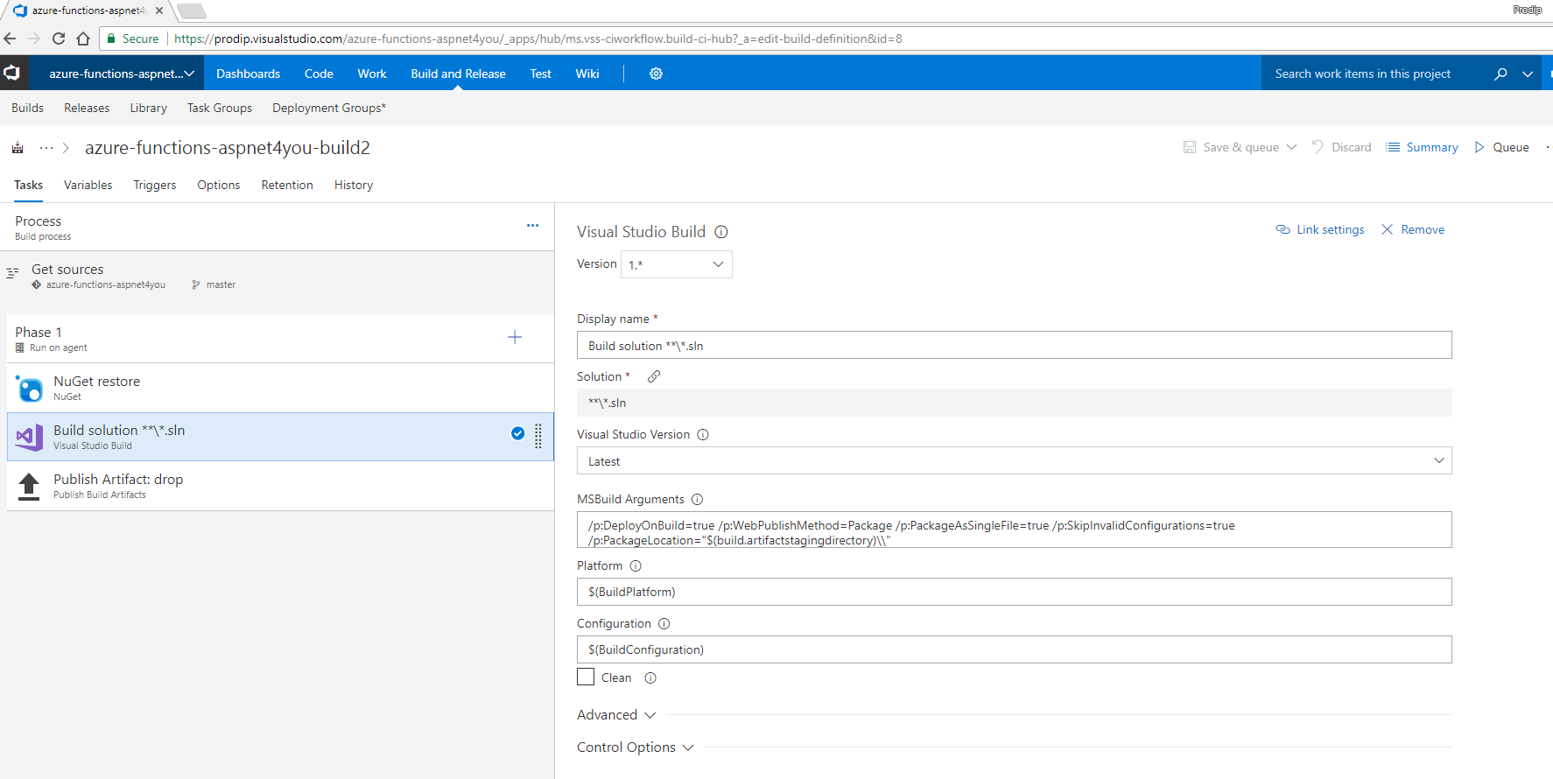Screen dimensions: 1553x779
Task: Click the link icon next to Solution label
Action: [x=654, y=376]
